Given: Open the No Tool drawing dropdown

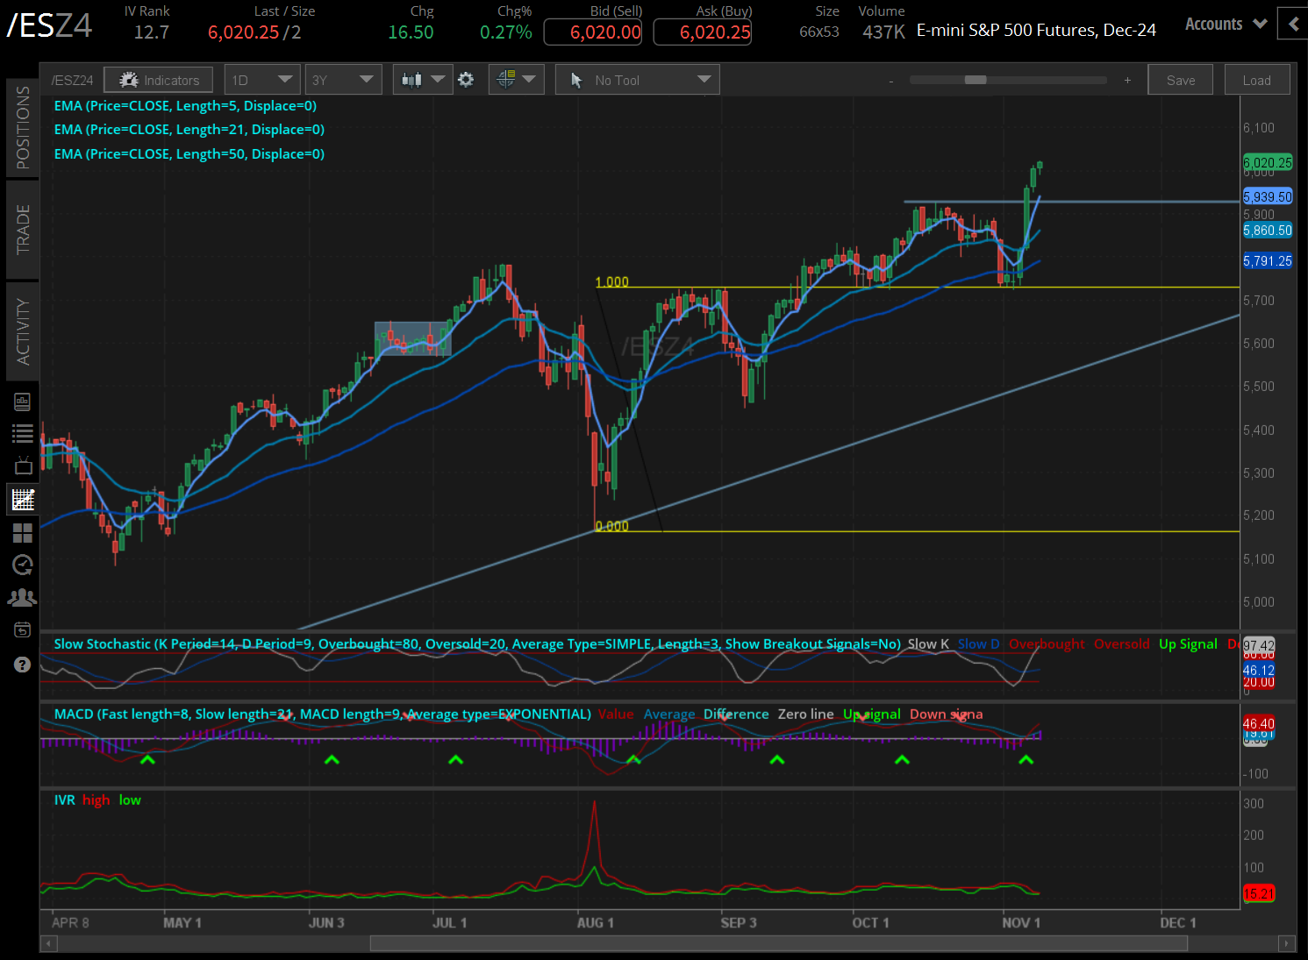Looking at the screenshot, I should click(x=637, y=79).
